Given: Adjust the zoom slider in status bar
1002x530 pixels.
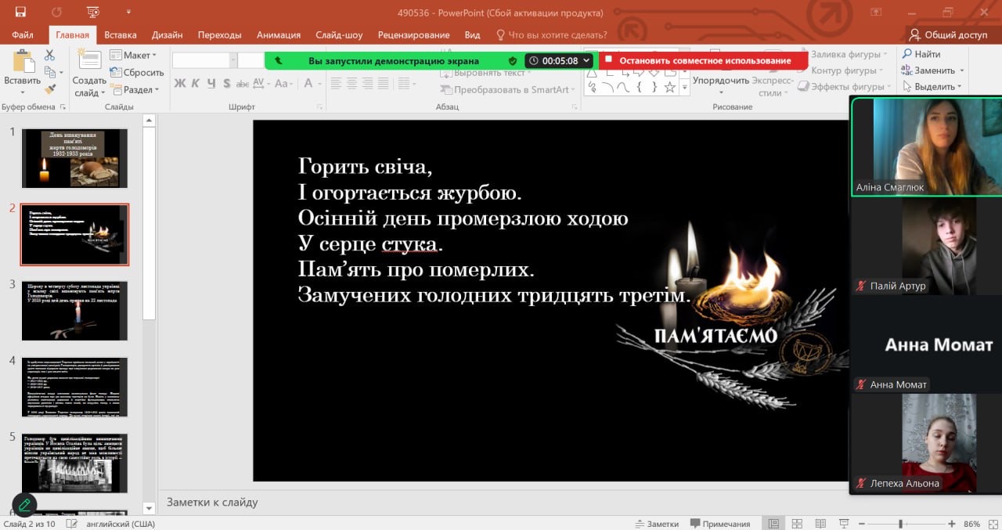Looking at the screenshot, I should pos(901,524).
